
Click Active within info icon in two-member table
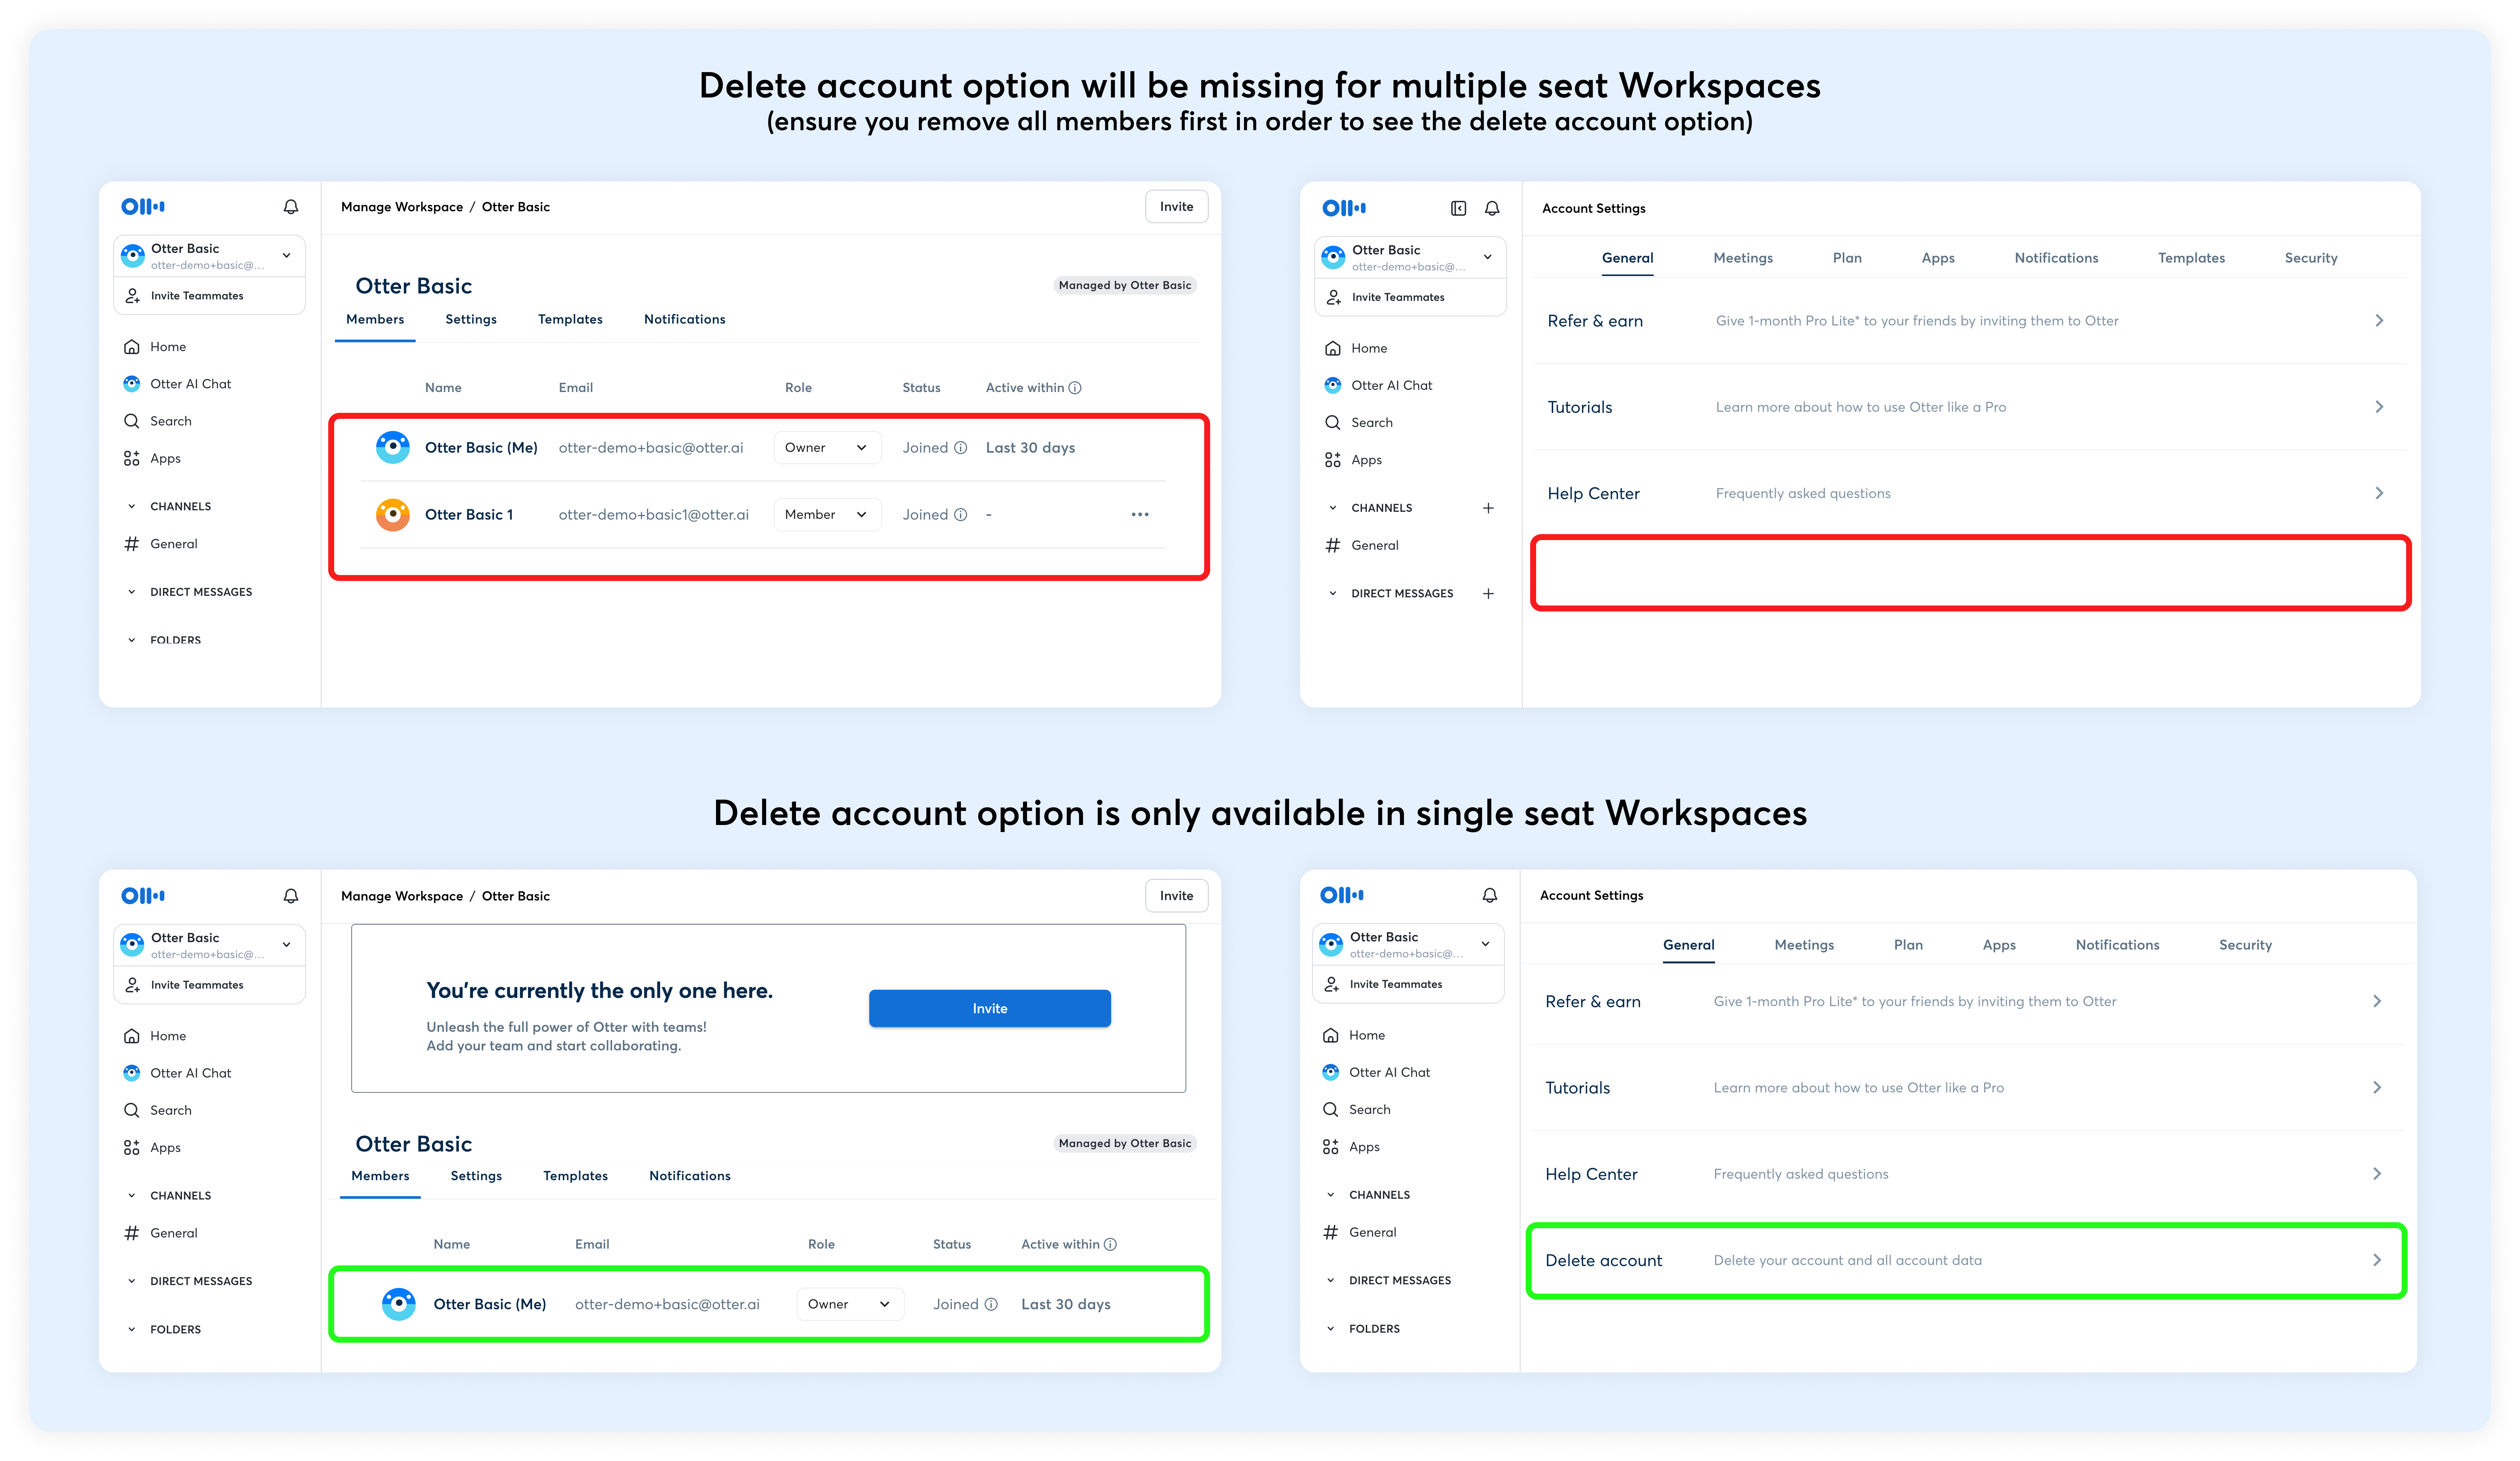pyautogui.click(x=1075, y=388)
